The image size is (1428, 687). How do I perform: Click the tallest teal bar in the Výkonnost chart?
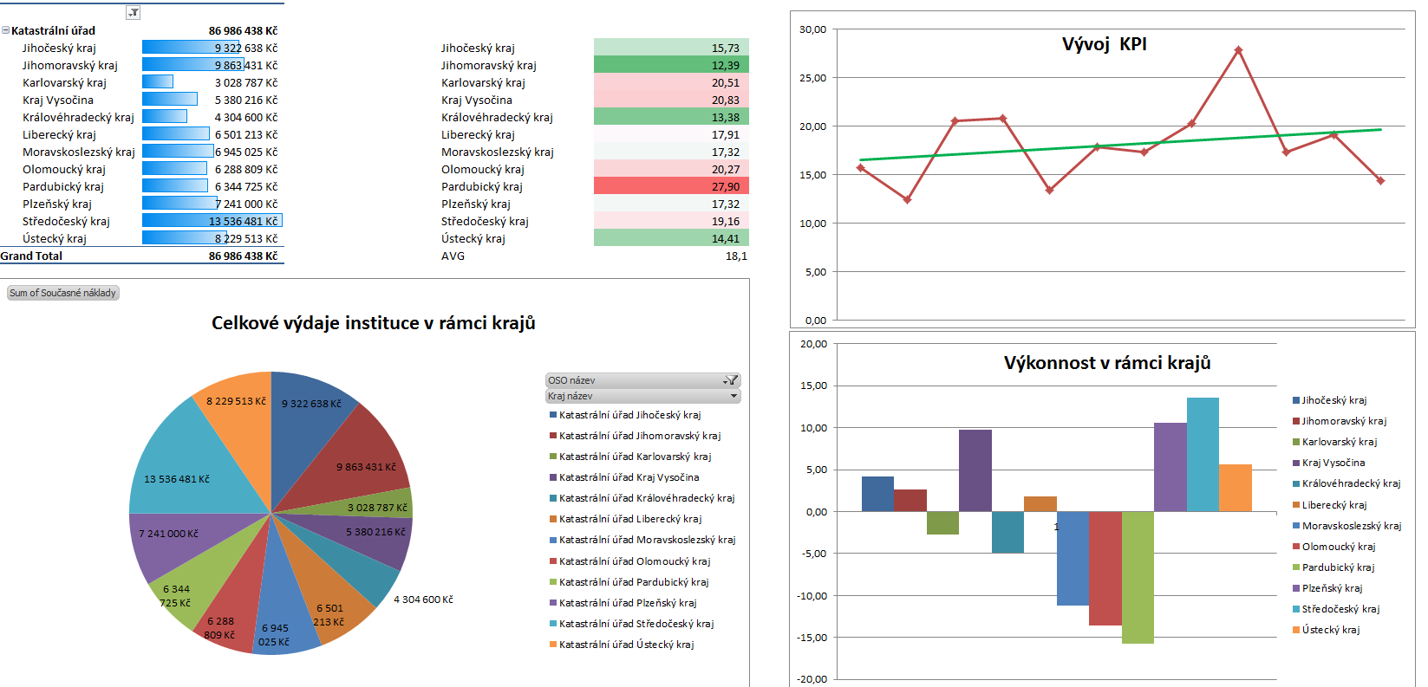coord(1203,455)
